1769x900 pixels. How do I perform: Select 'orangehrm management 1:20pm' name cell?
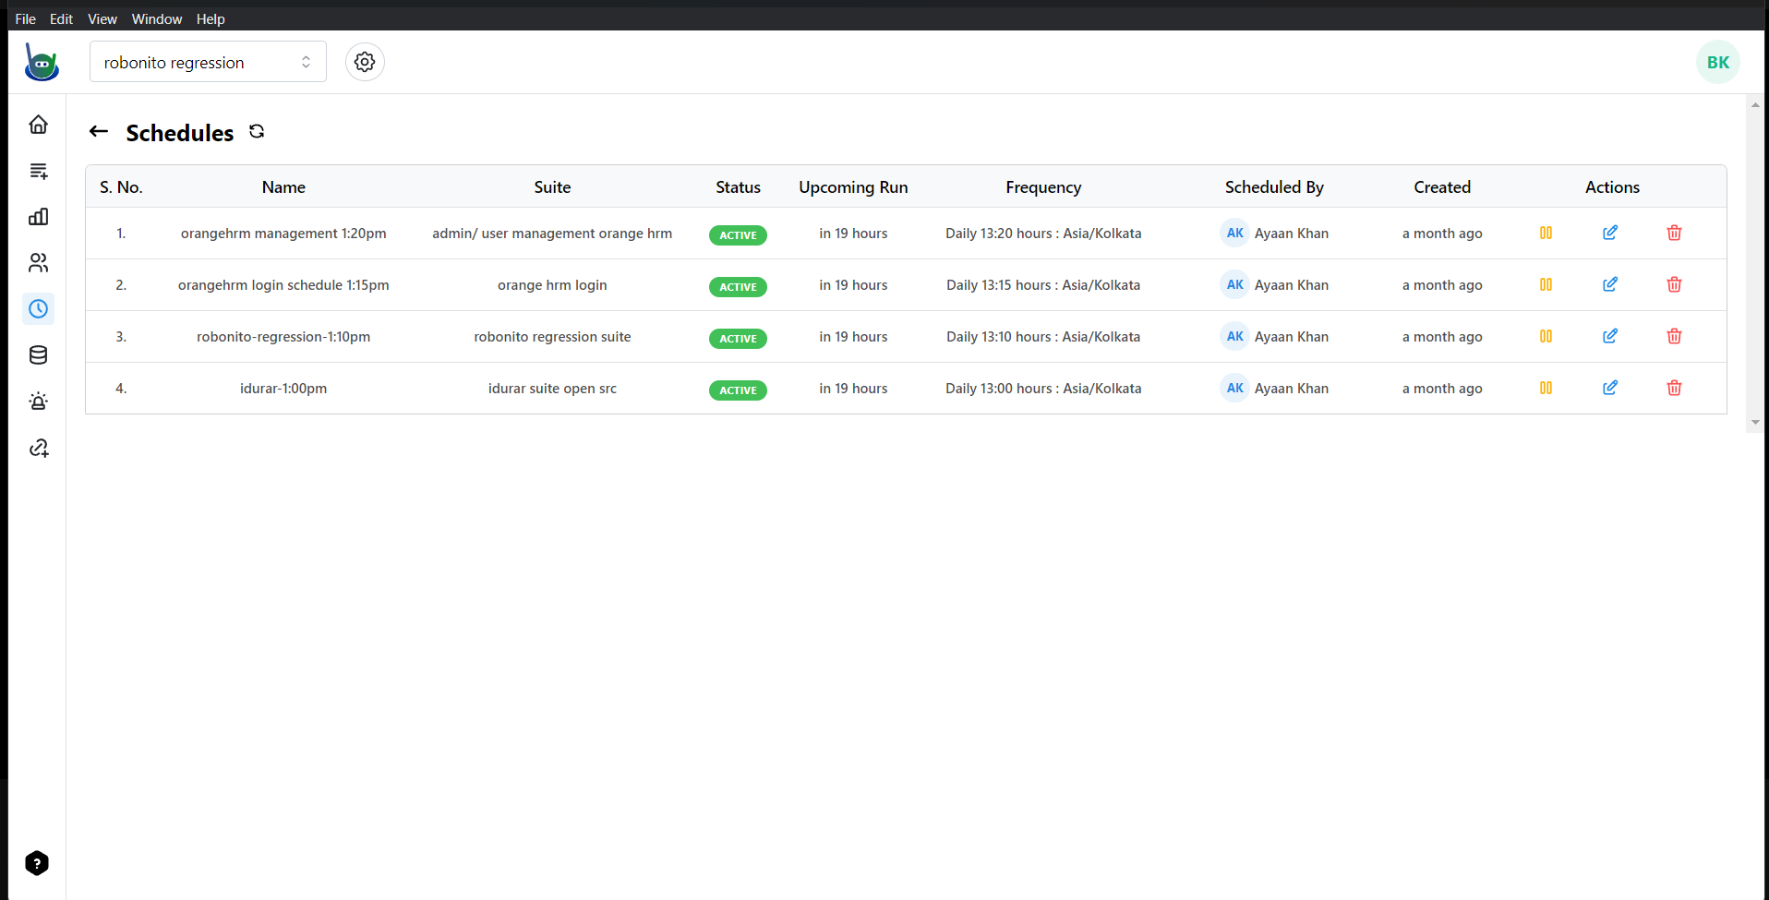tap(283, 234)
